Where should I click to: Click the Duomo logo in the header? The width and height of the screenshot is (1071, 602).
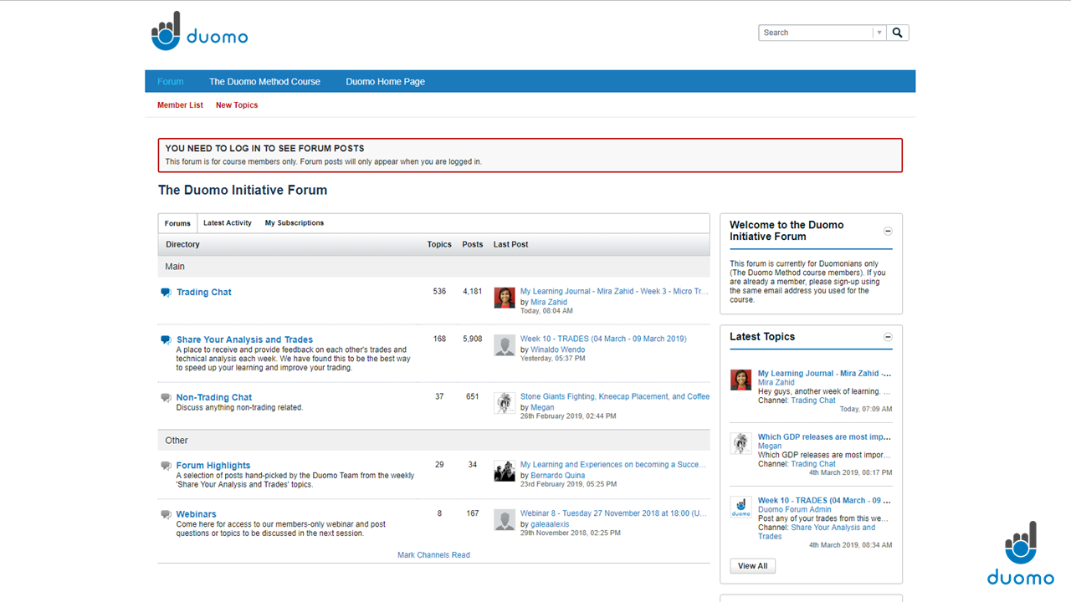pos(199,31)
